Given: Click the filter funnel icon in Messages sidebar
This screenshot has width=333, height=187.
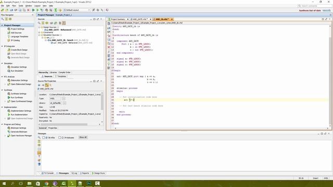Looking at the screenshot, I should [39, 156].
